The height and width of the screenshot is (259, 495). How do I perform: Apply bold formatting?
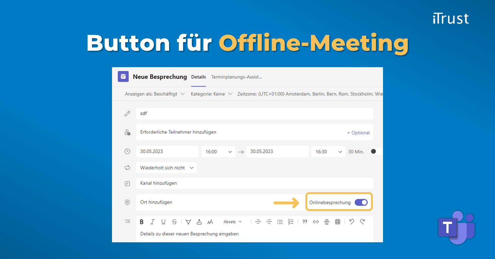coord(142,222)
